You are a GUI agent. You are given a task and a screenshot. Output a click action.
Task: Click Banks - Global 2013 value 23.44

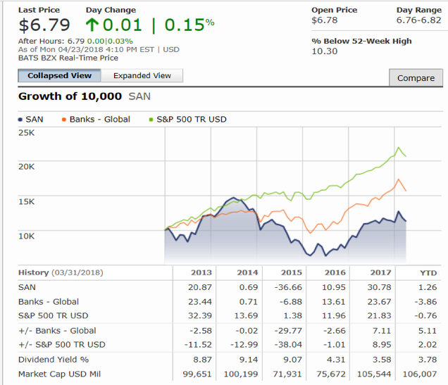(200, 302)
